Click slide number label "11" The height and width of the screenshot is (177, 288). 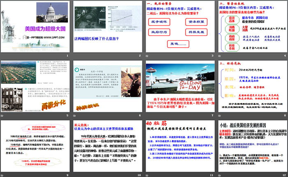[212, 175]
